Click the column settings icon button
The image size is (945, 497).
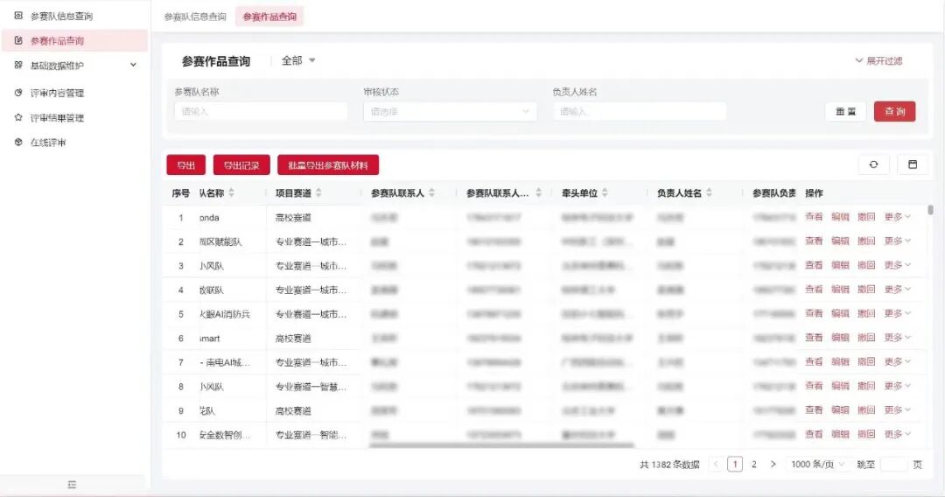[913, 164]
